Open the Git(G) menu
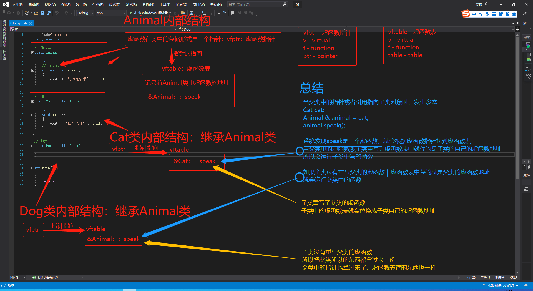 point(66,4)
